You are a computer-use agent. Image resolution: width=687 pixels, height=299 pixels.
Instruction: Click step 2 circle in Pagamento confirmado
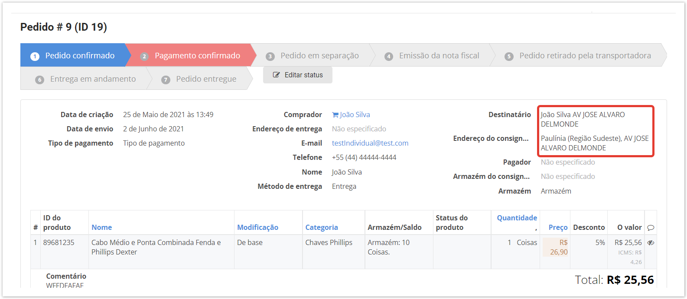[145, 56]
